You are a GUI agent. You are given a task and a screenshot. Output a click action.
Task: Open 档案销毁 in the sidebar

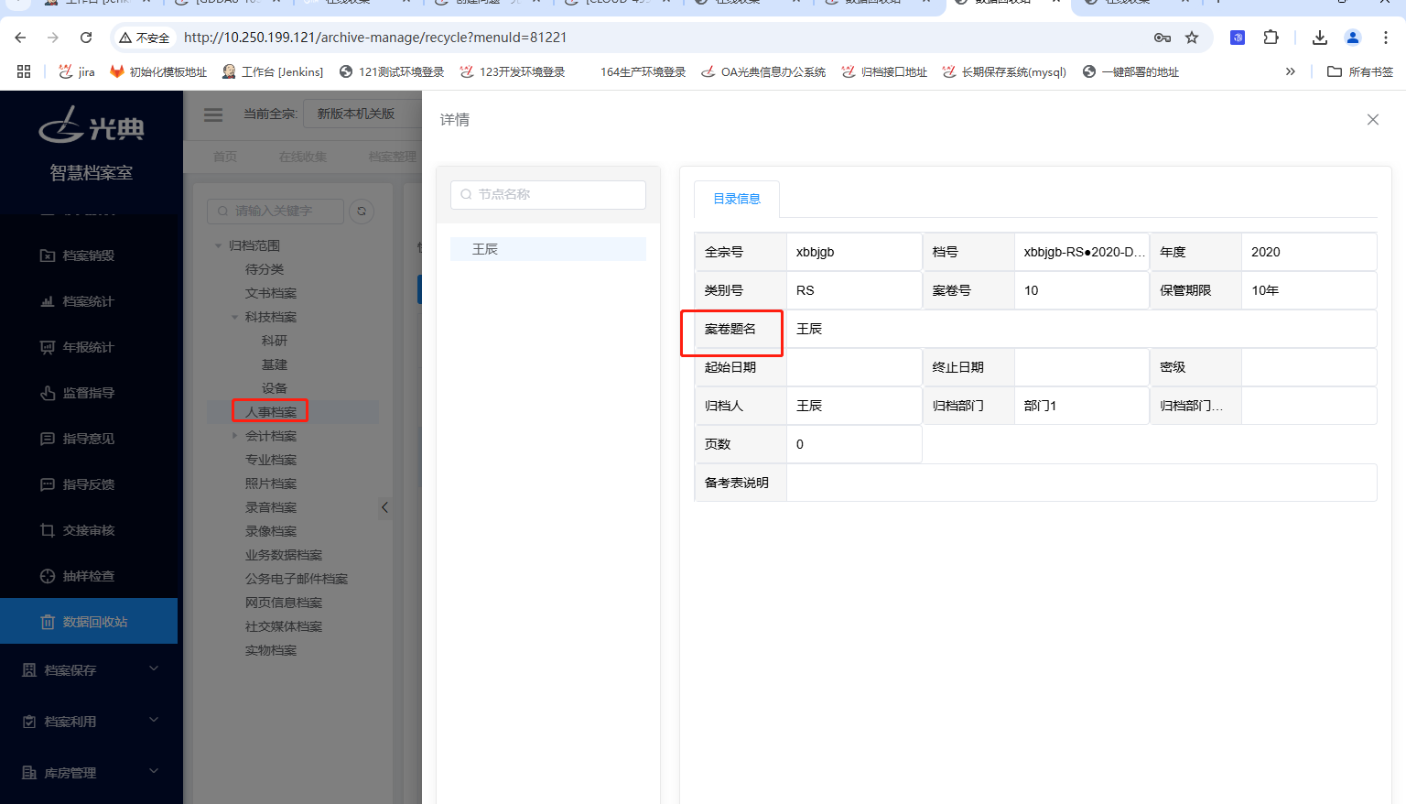point(89,255)
